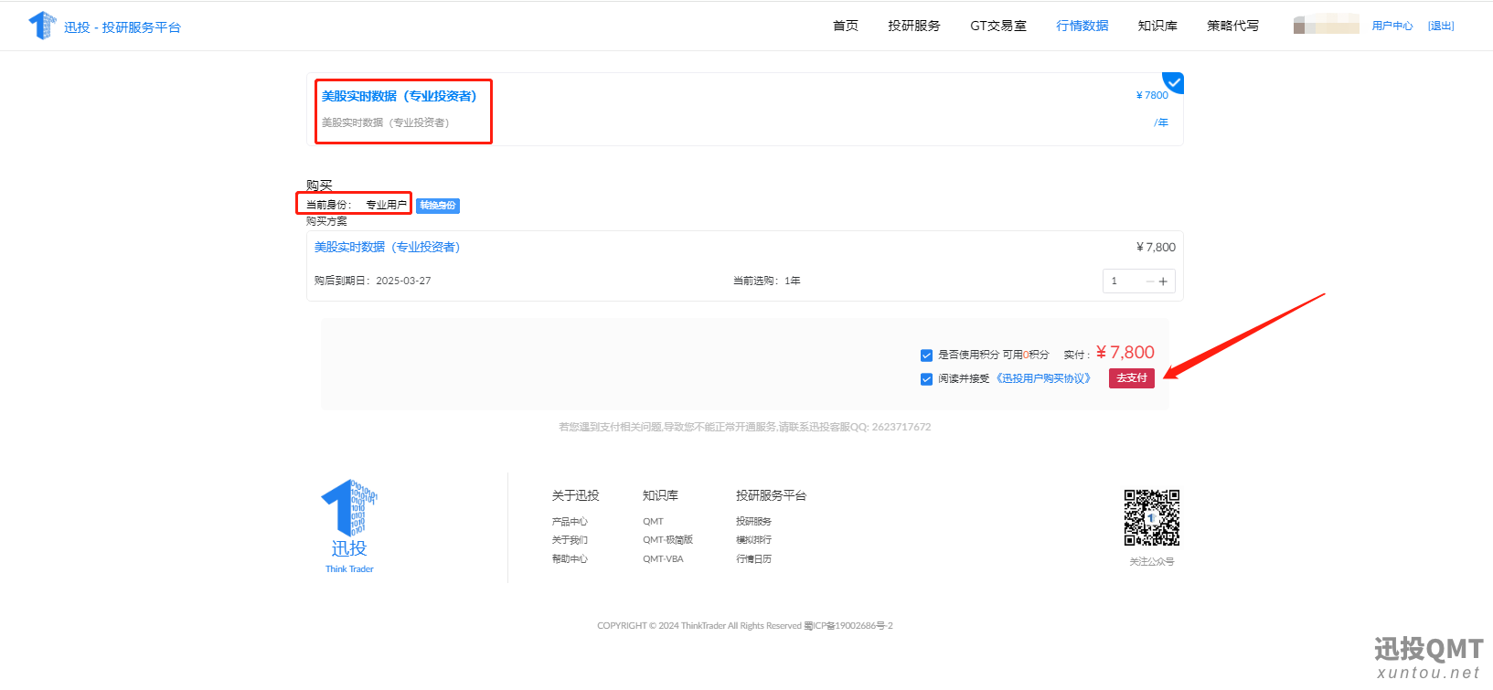Click the 当前选购: 1年 text
The image size is (1493, 690).
coord(767,281)
